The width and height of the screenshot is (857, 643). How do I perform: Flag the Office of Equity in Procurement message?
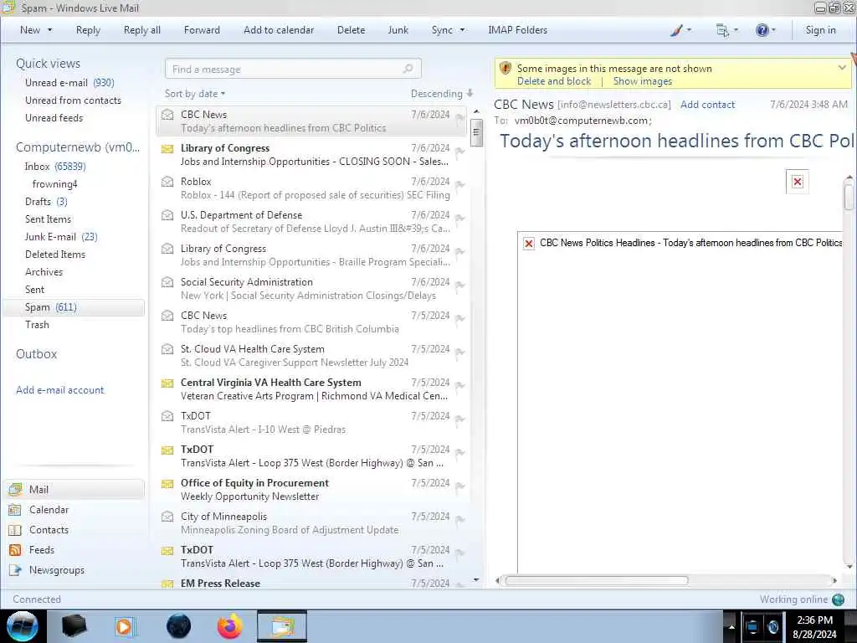point(460,486)
